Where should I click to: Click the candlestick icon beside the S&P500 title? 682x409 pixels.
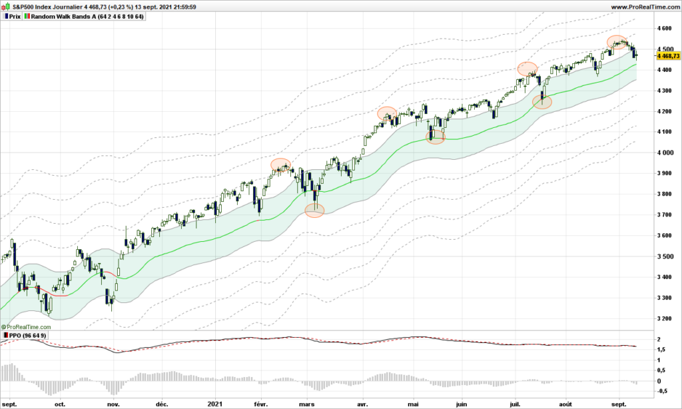coord(5,7)
